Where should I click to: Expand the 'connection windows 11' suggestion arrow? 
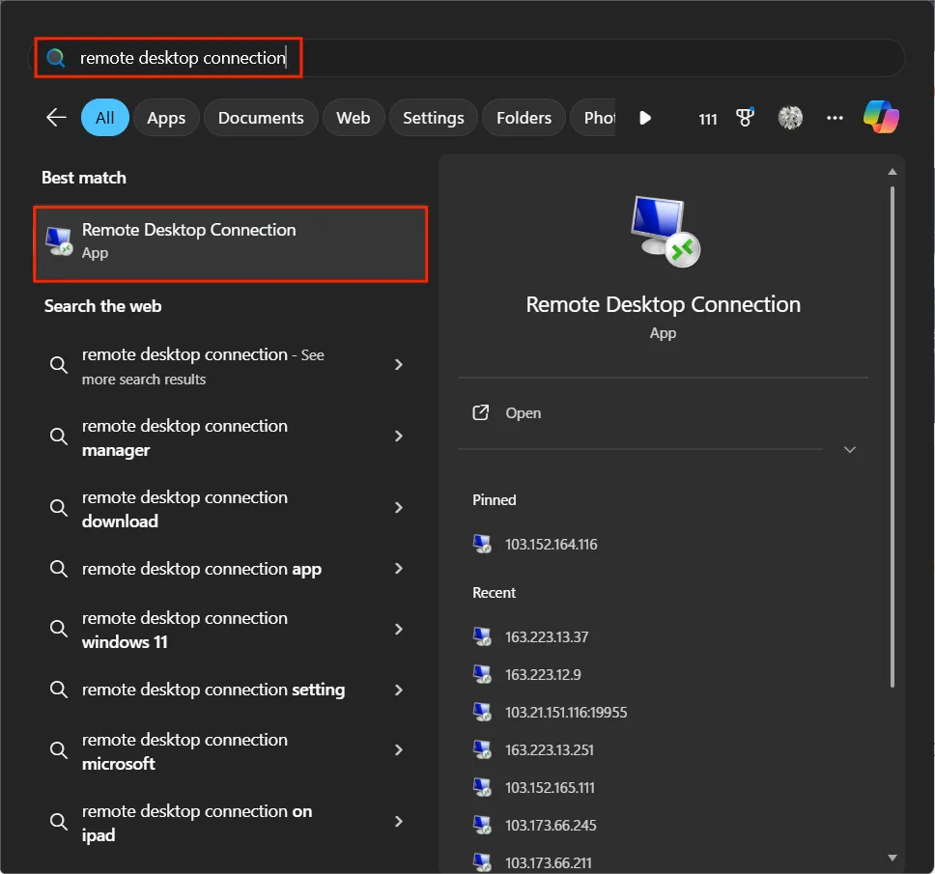399,629
